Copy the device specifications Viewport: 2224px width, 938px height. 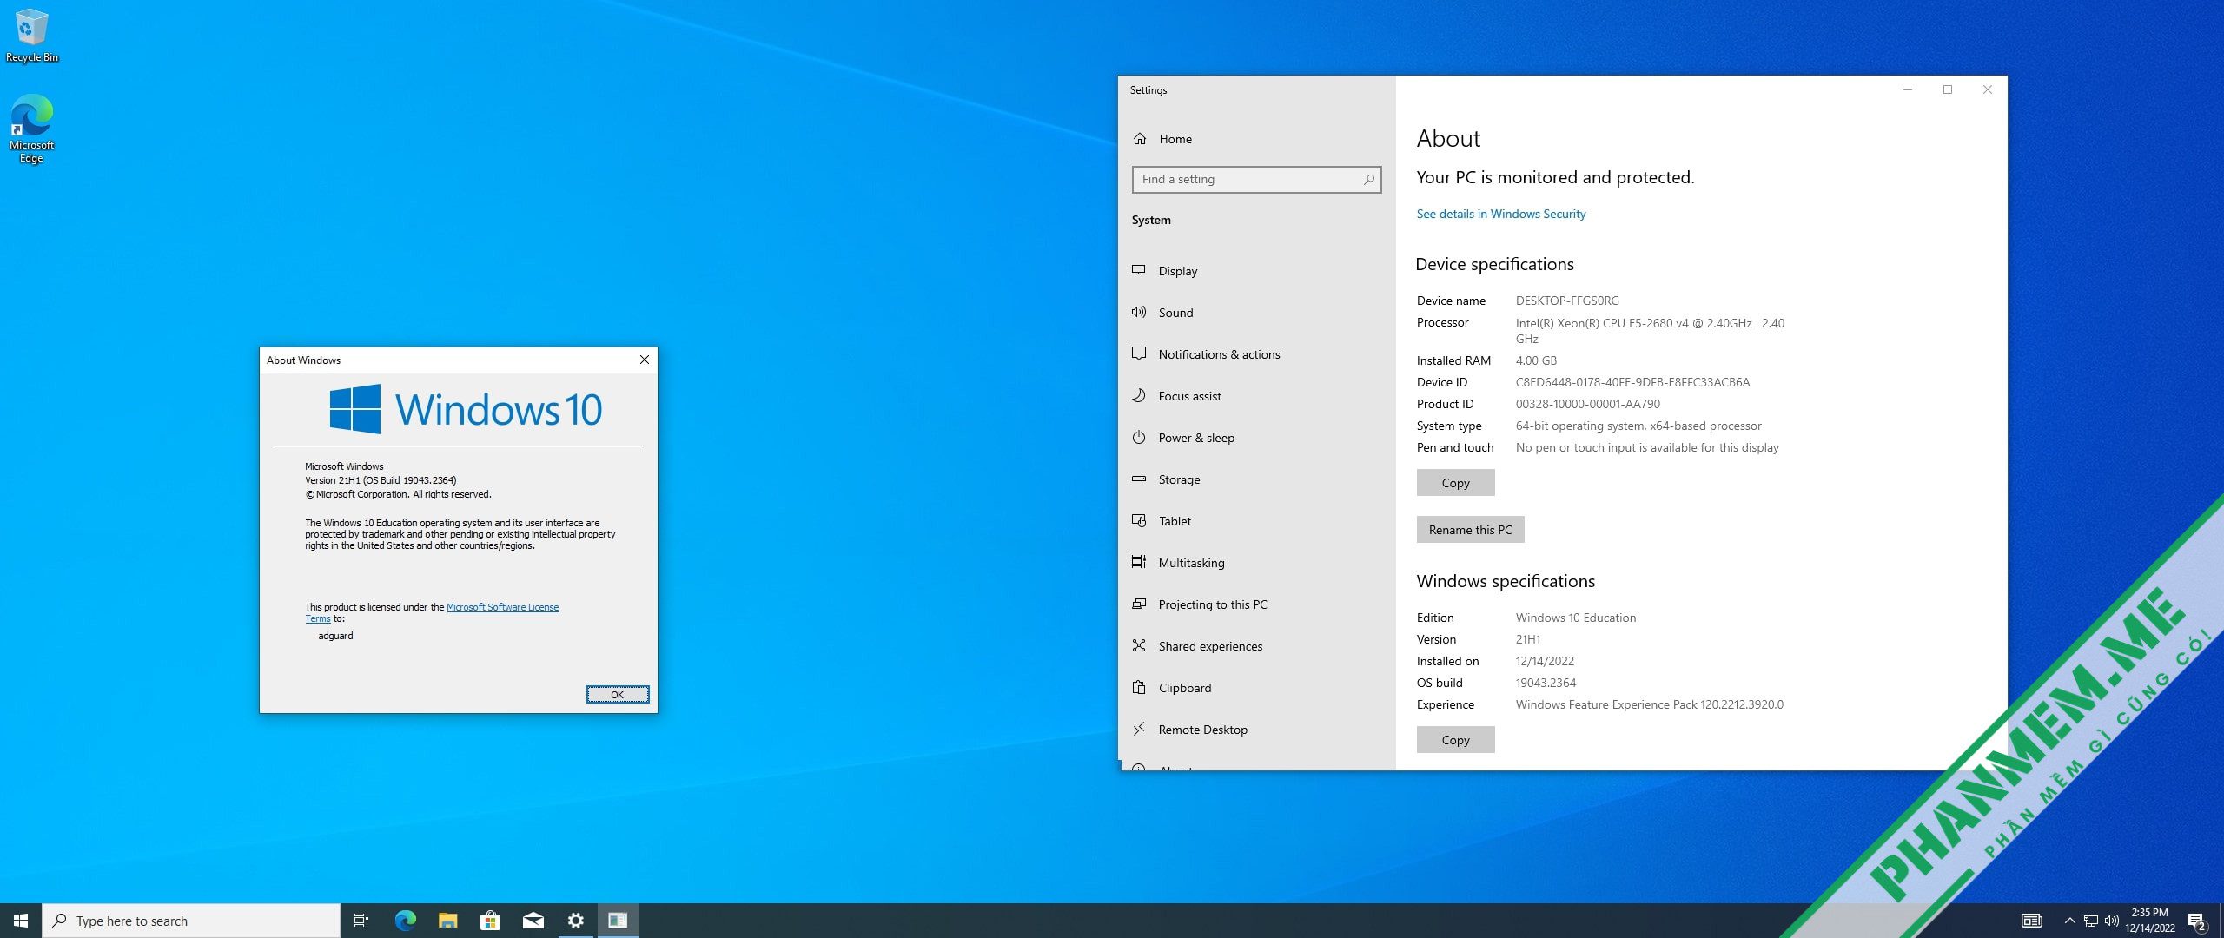pyautogui.click(x=1455, y=483)
